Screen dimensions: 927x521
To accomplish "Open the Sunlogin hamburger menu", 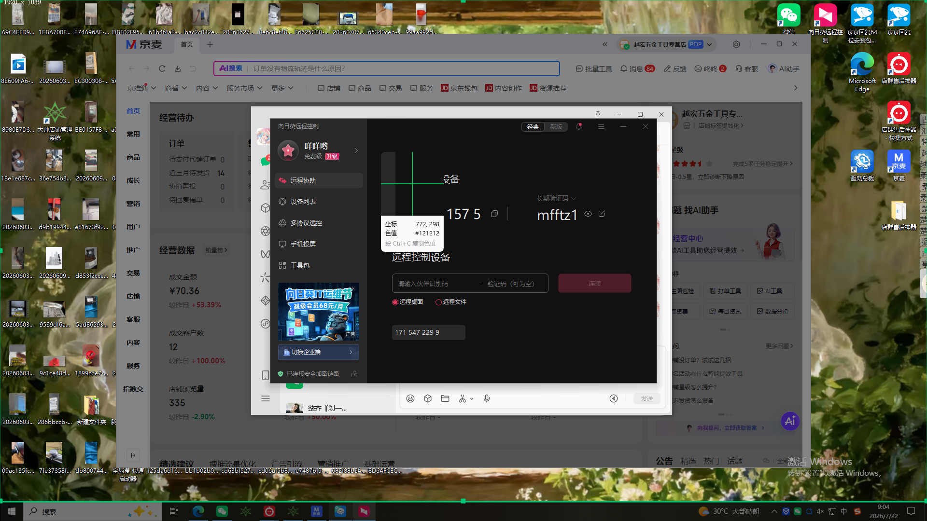I will click(601, 126).
